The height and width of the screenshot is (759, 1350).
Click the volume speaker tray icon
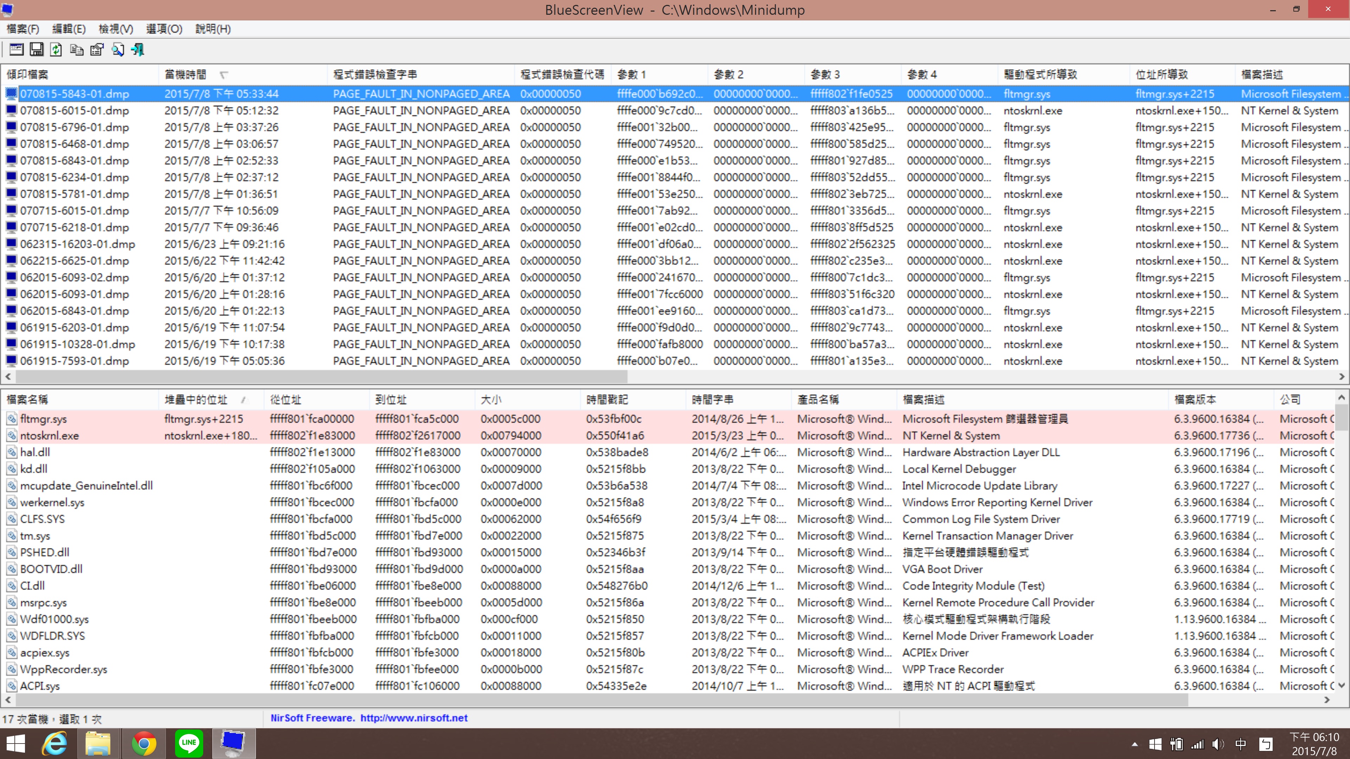point(1218,744)
